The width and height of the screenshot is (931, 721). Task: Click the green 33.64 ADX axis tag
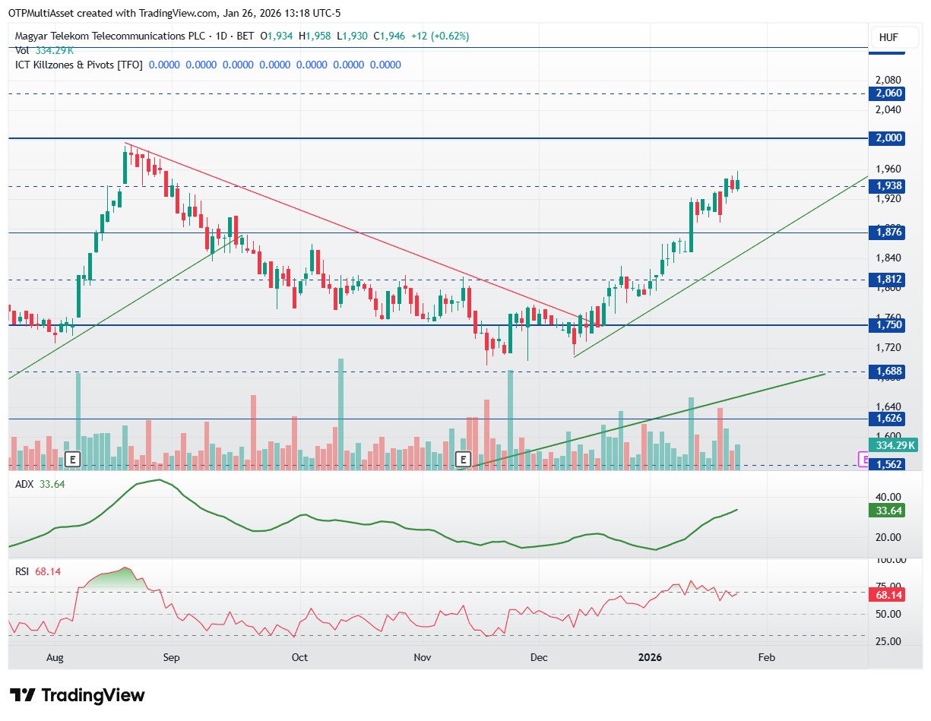pos(888,511)
